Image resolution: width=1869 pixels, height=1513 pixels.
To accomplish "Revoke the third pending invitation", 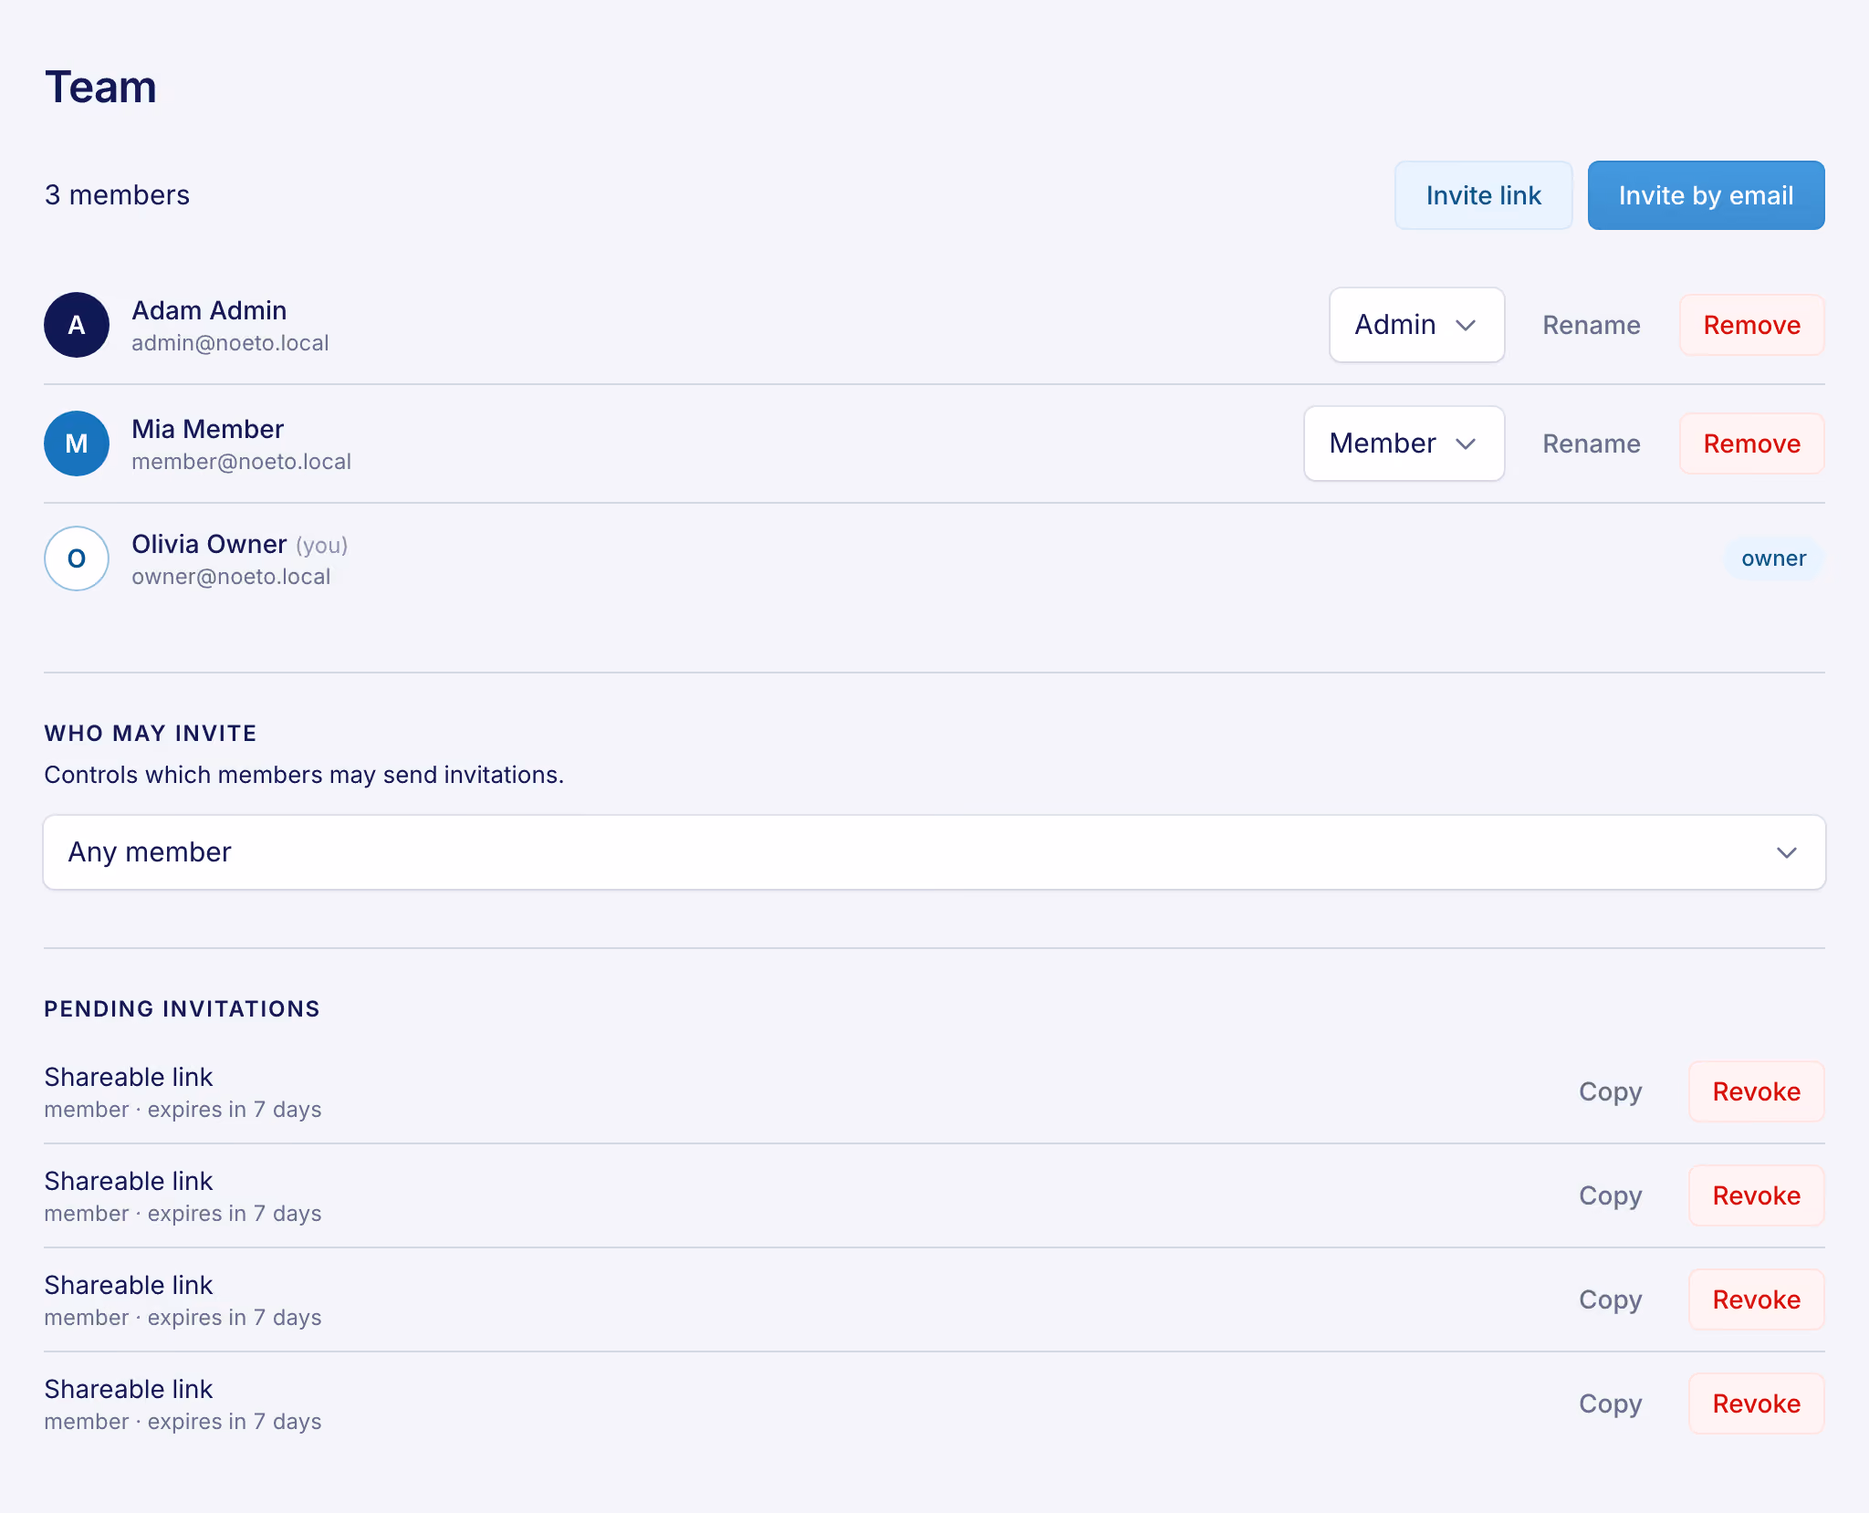I will click(1757, 1299).
